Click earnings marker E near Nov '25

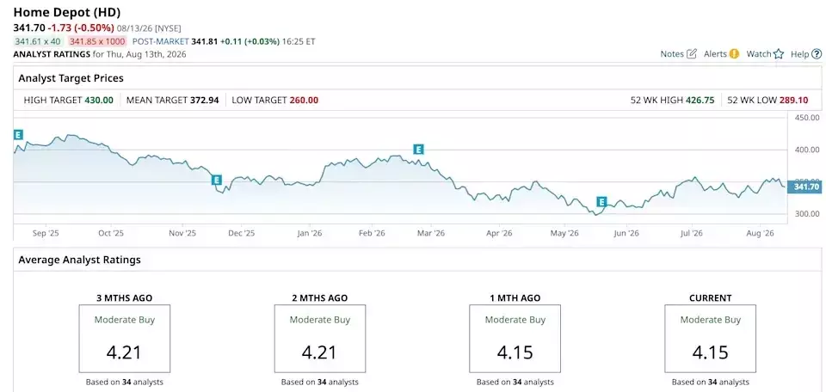pos(217,180)
